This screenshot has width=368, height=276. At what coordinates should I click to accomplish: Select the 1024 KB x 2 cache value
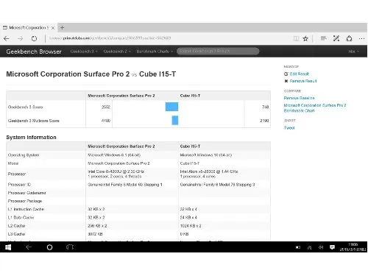point(191,226)
